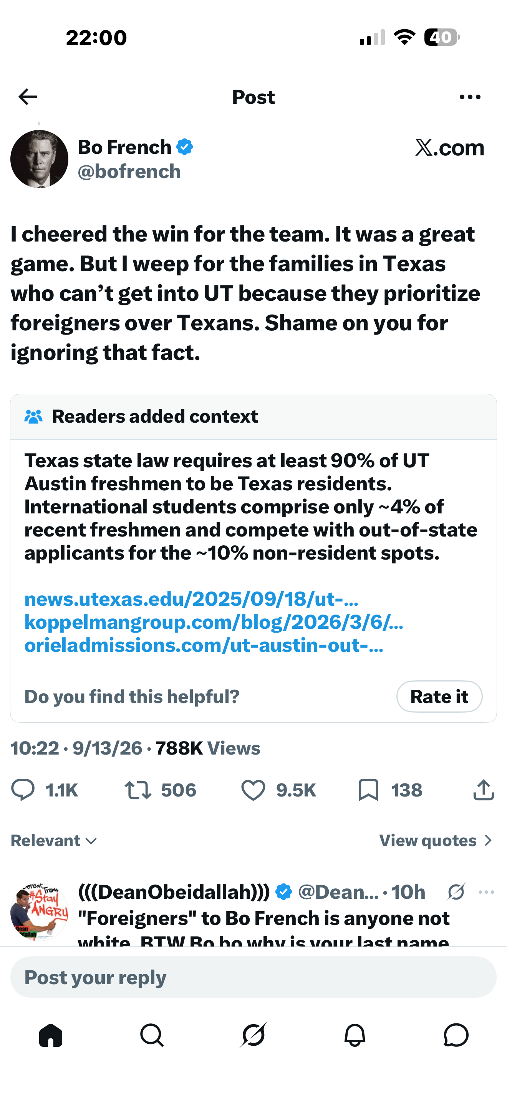Viewport: 507px width, 1103px height.
Task: Open the Grok icon on Dean's reply
Action: tap(456, 892)
